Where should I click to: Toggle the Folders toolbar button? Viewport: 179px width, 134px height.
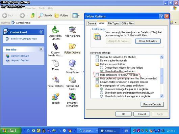click(x=61, y=15)
